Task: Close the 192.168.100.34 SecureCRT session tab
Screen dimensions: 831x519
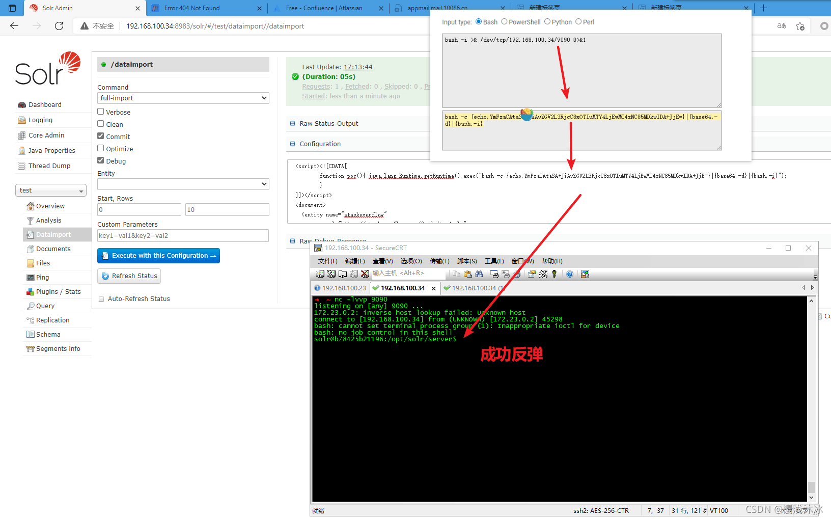Action: pos(434,288)
